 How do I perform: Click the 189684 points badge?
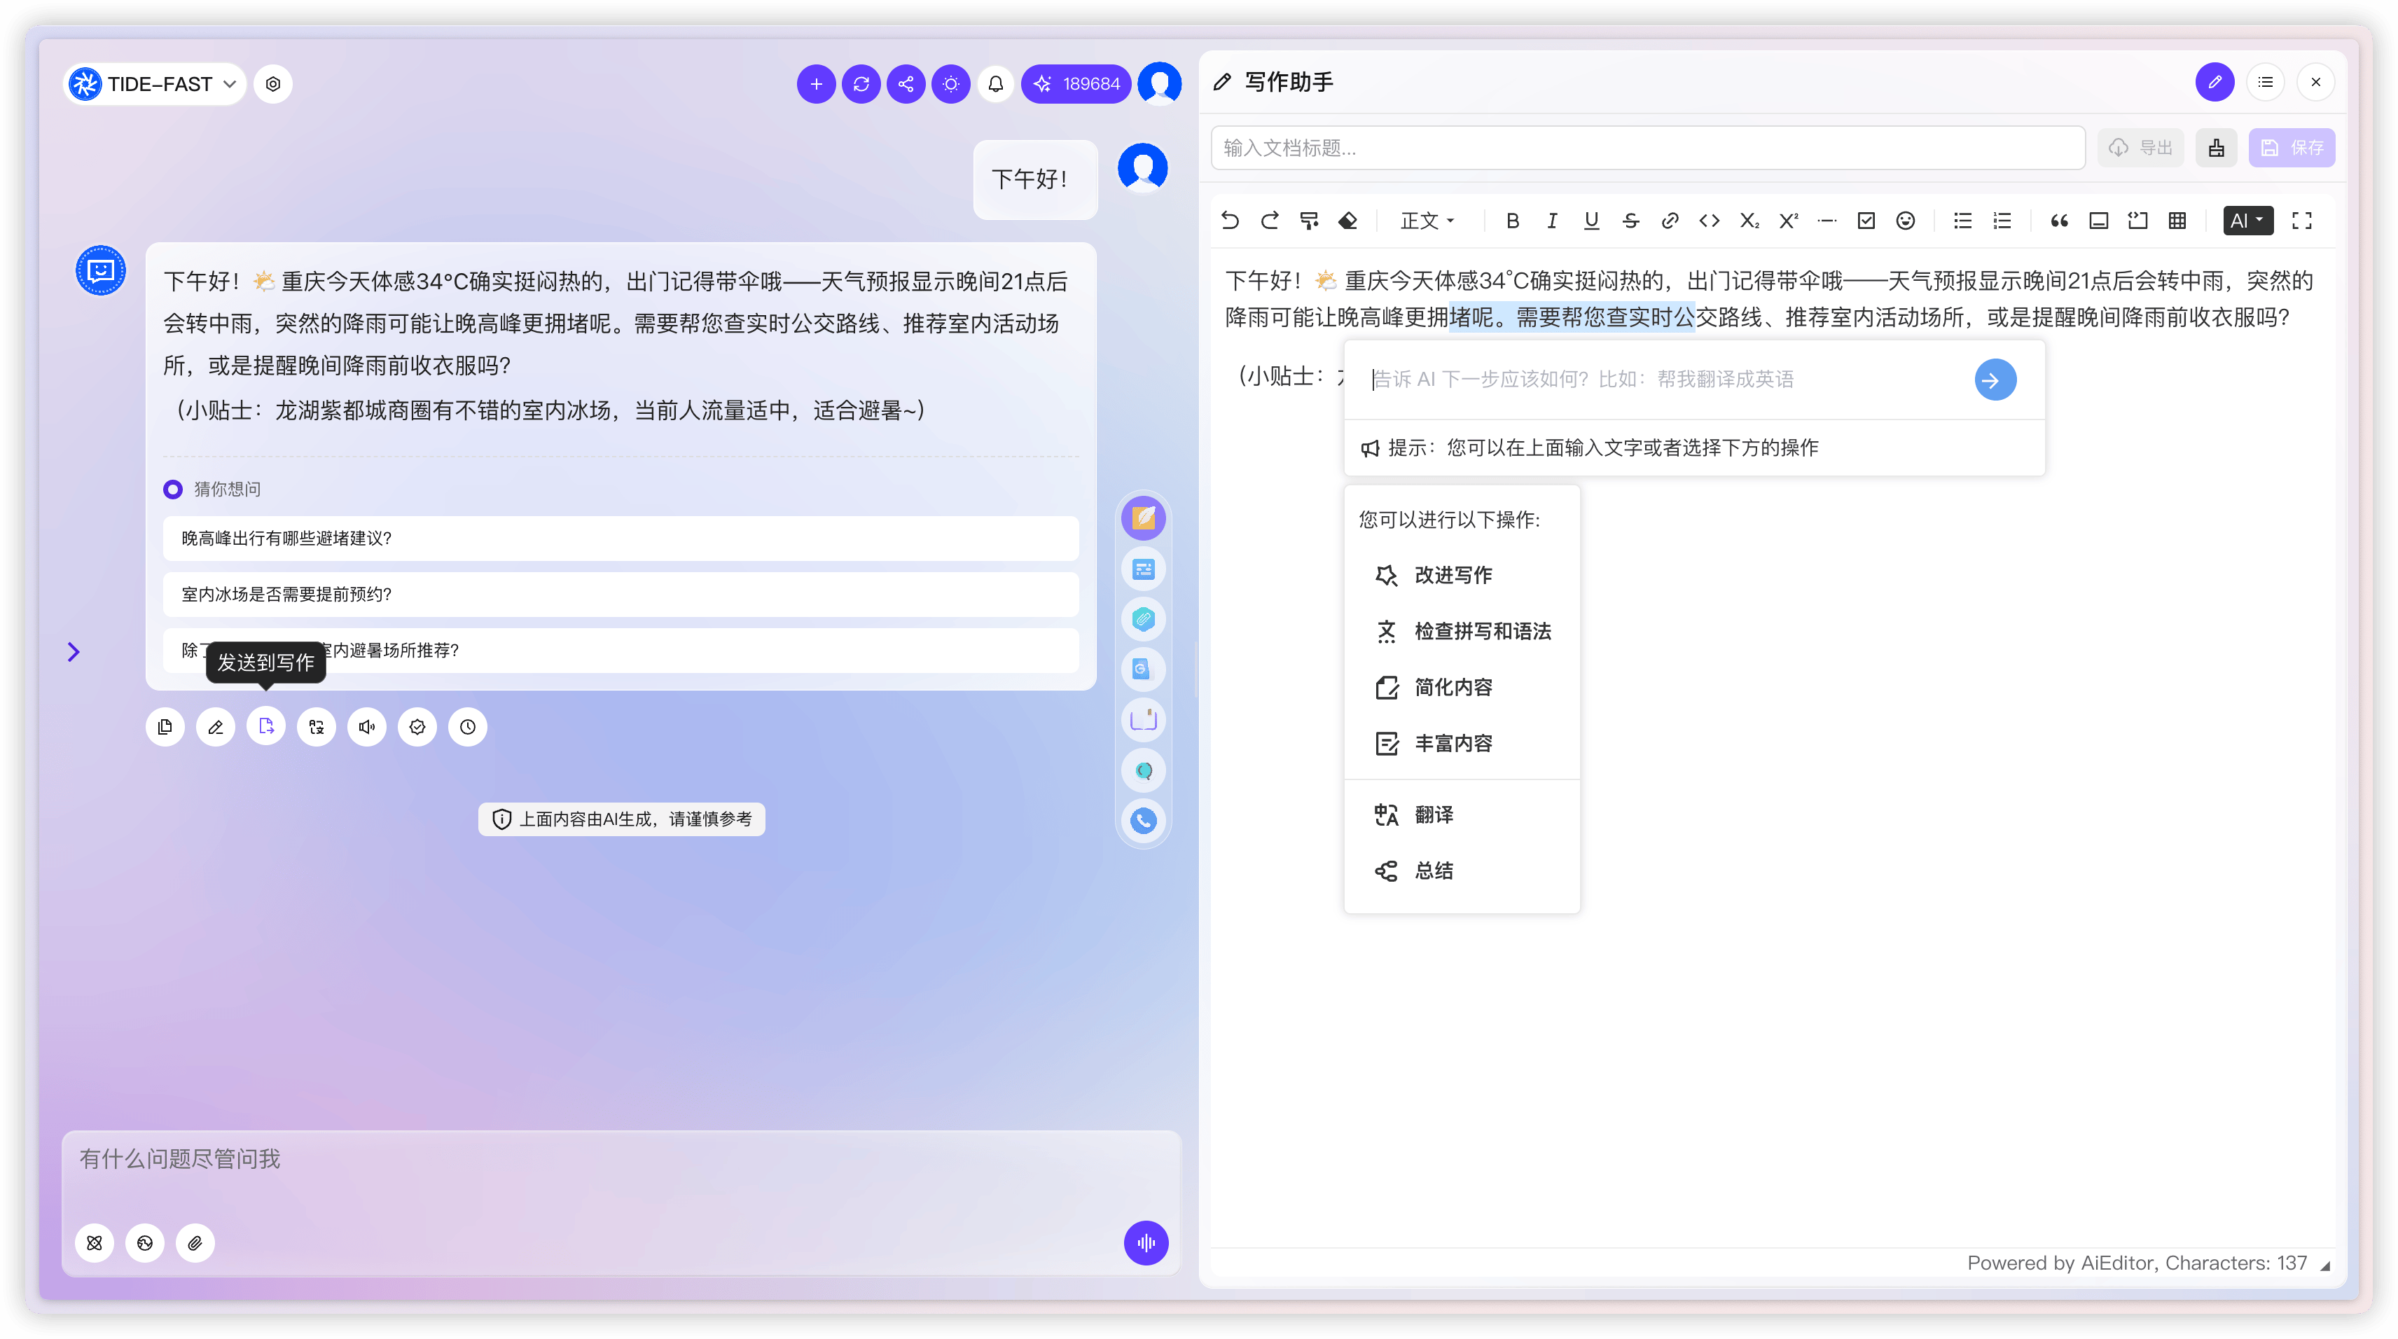coord(1076,84)
